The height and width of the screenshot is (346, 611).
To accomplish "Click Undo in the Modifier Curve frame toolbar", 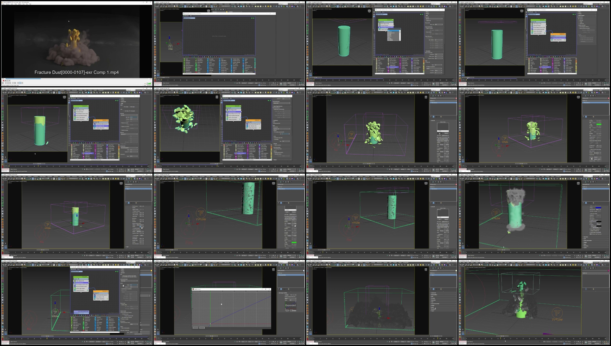I will pyautogui.click(x=156, y=265).
